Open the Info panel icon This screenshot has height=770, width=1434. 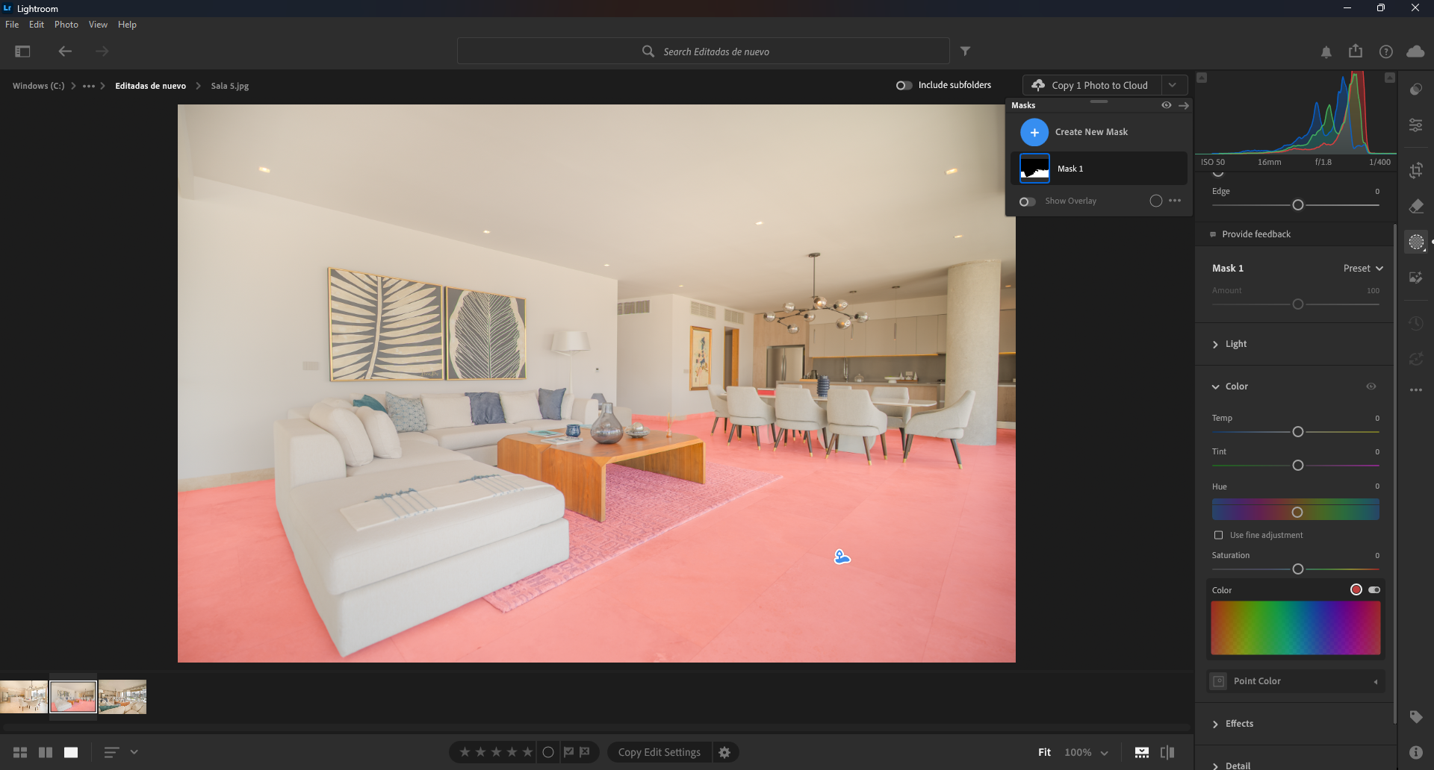click(x=1415, y=752)
